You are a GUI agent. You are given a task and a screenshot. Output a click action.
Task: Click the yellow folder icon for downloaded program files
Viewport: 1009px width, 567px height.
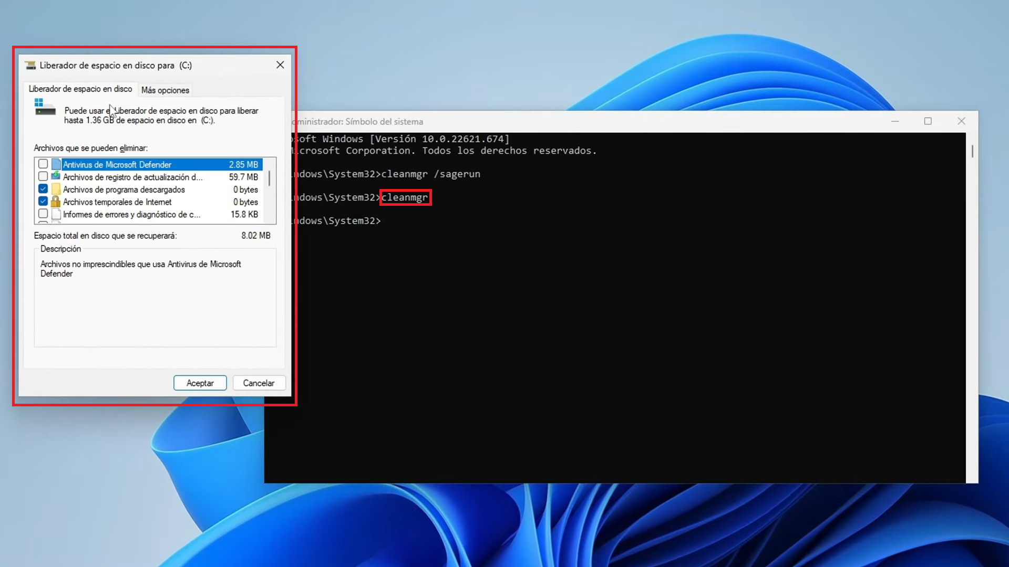(x=56, y=189)
